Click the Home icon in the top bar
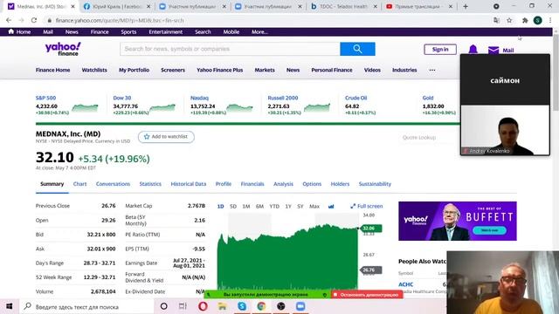The width and height of the screenshot is (559, 314). 11,31
